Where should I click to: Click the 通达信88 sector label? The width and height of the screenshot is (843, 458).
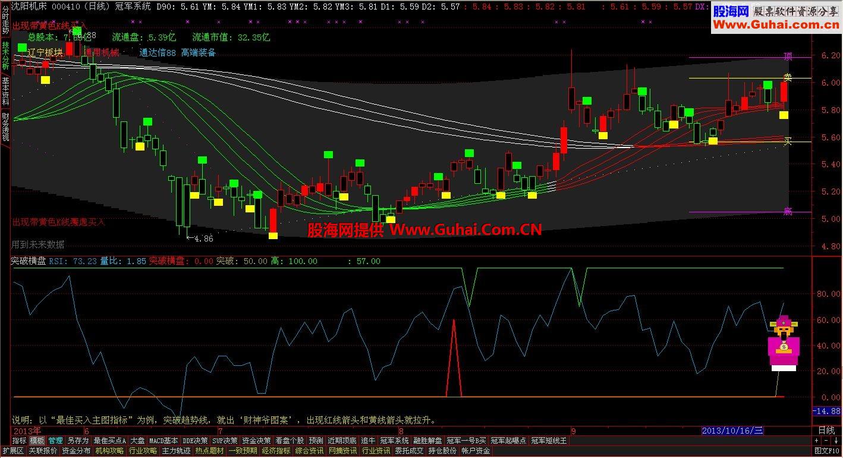(x=158, y=52)
